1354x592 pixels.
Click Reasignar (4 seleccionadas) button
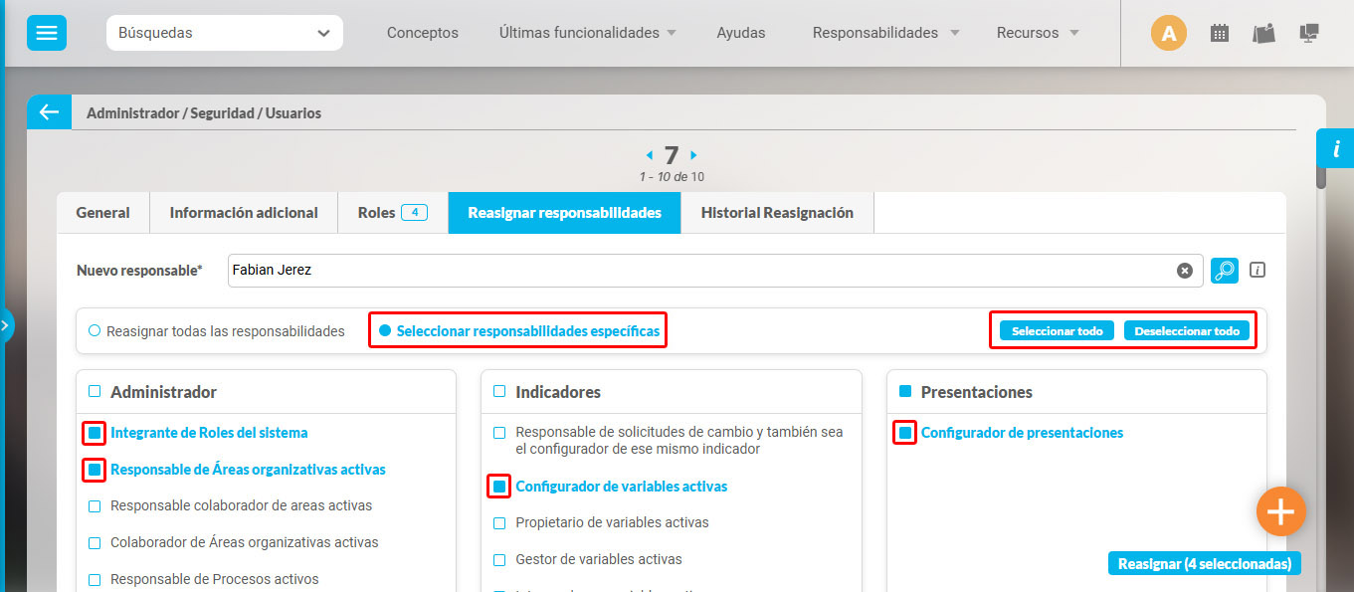[1204, 562]
